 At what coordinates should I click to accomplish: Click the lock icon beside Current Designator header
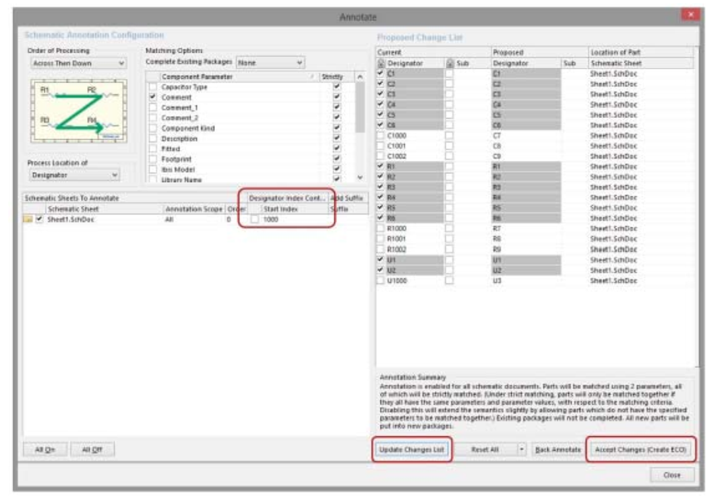tap(381, 63)
